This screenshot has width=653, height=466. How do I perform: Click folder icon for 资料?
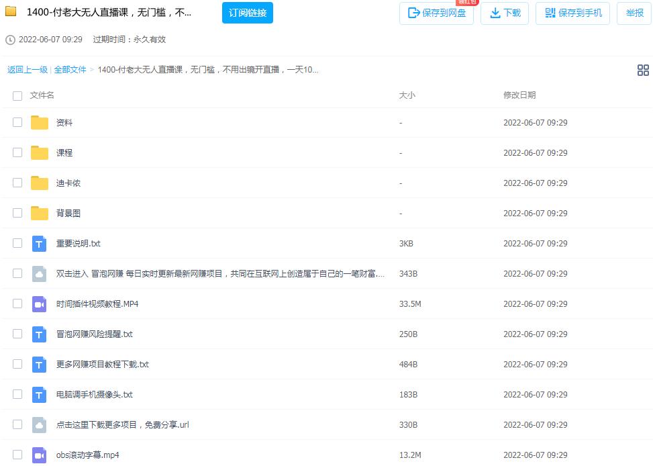(40, 123)
